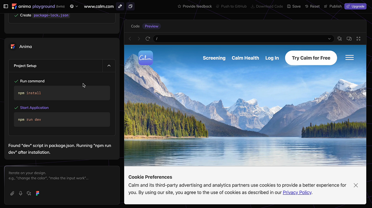Click element picker icon in chat box
Screen dimensions: 372x208
click(29, 193)
